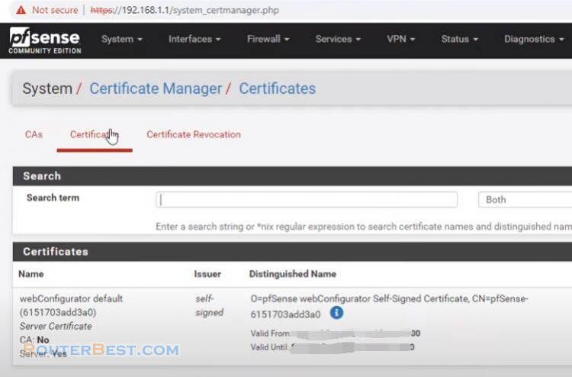Click the Issuer column header
This screenshot has height=377, width=572.
click(207, 274)
